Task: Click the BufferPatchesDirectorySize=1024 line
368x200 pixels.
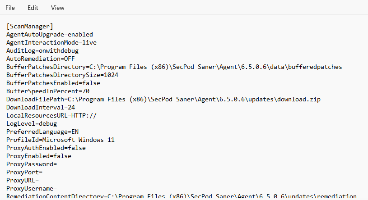Action: click(62, 75)
